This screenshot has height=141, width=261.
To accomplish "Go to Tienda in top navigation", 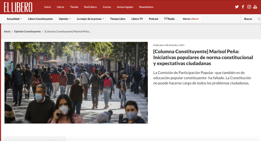I will (x=74, y=7).
